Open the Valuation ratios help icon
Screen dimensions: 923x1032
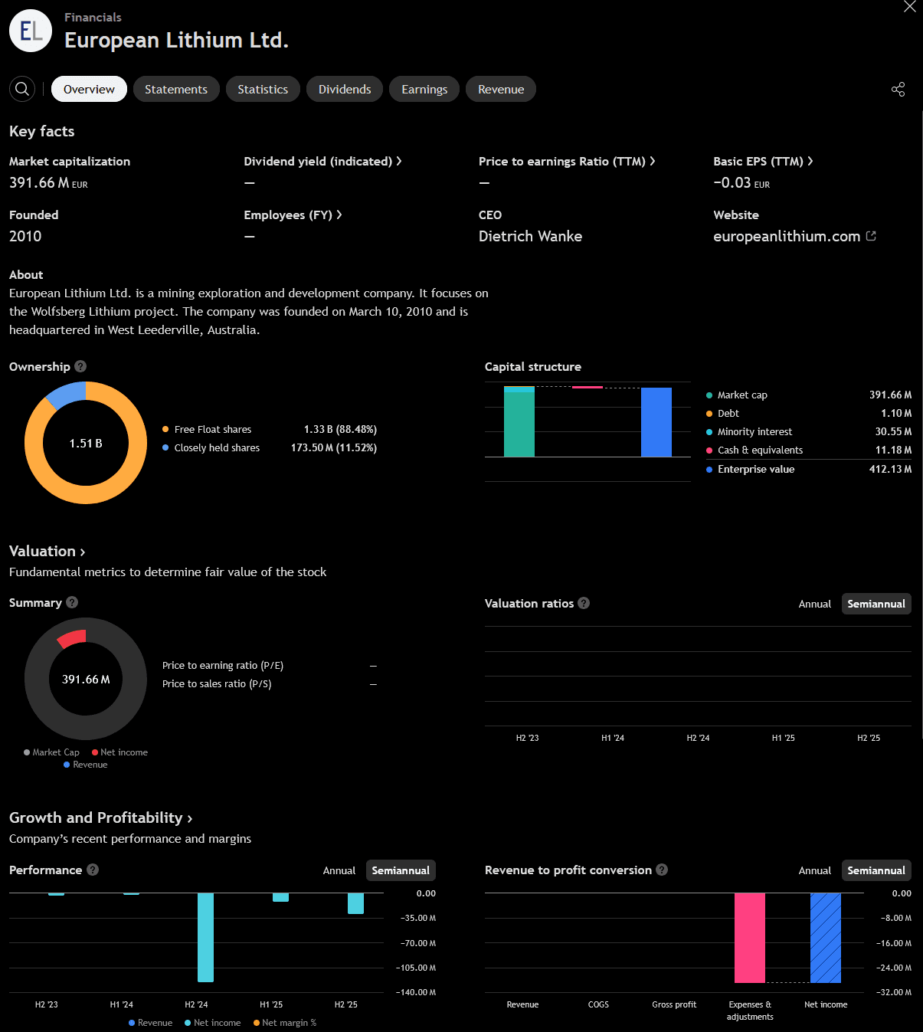pyautogui.click(x=584, y=603)
